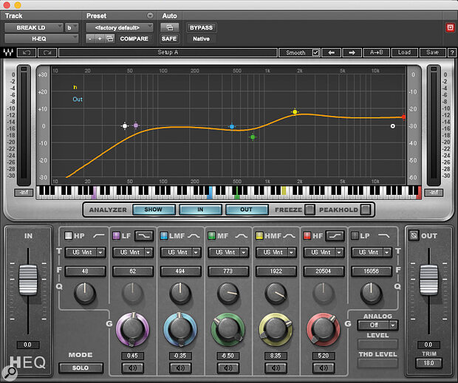Solo-listen the HF band speaker icon
The height and width of the screenshot is (383, 458).
(x=324, y=368)
